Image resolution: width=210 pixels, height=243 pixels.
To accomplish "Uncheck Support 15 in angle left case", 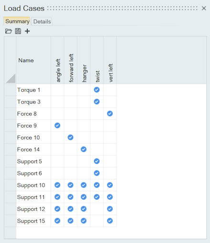I will click(57, 221).
